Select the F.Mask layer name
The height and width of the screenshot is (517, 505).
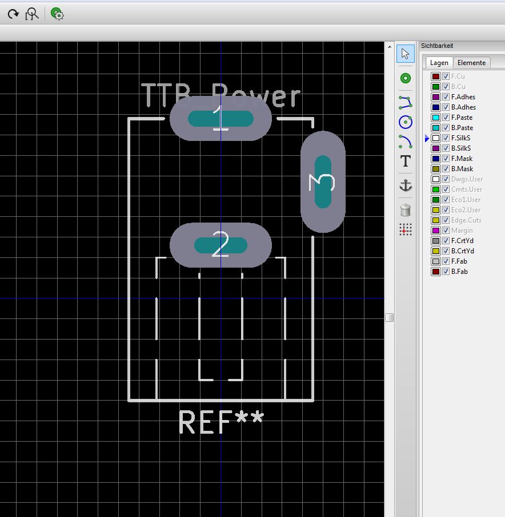click(462, 158)
